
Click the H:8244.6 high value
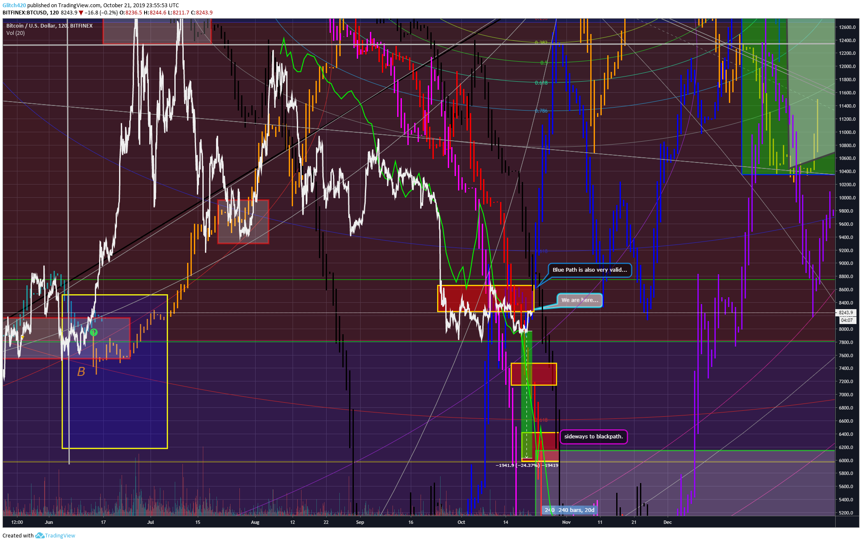[155, 13]
